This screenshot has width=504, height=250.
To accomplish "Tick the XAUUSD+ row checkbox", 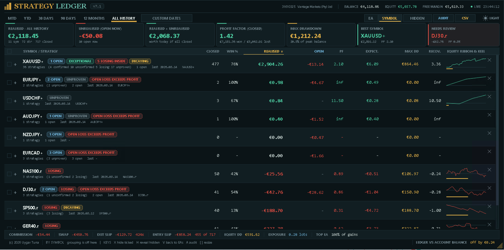I will coord(9,64).
